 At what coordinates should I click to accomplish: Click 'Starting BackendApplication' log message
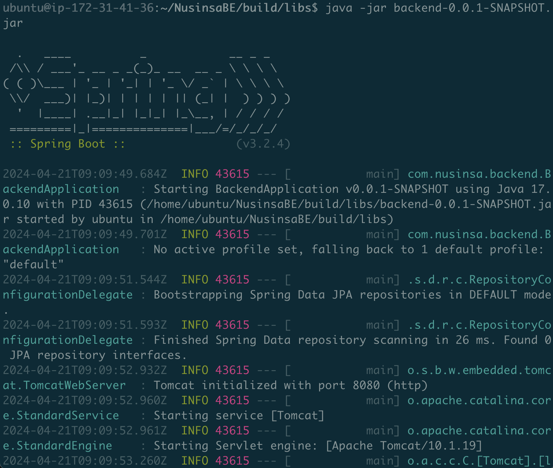[x=246, y=189]
